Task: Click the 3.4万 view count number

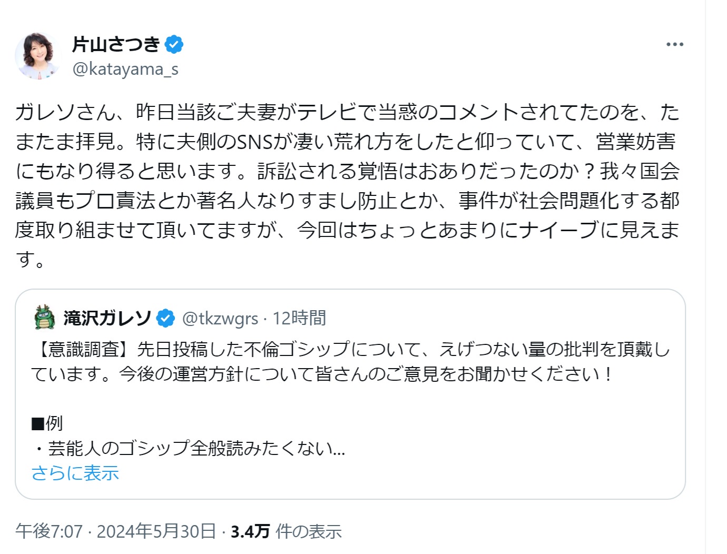Action: point(250,531)
